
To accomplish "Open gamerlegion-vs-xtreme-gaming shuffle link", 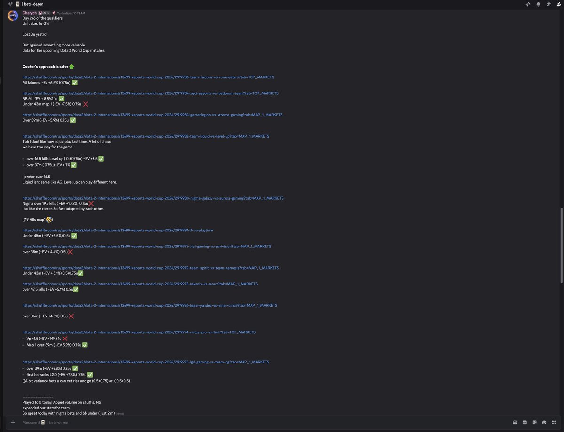I will pos(152,115).
